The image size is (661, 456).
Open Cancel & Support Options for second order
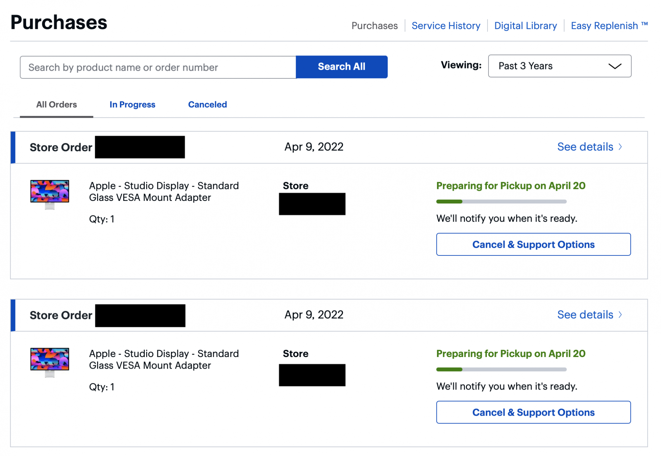pyautogui.click(x=533, y=412)
